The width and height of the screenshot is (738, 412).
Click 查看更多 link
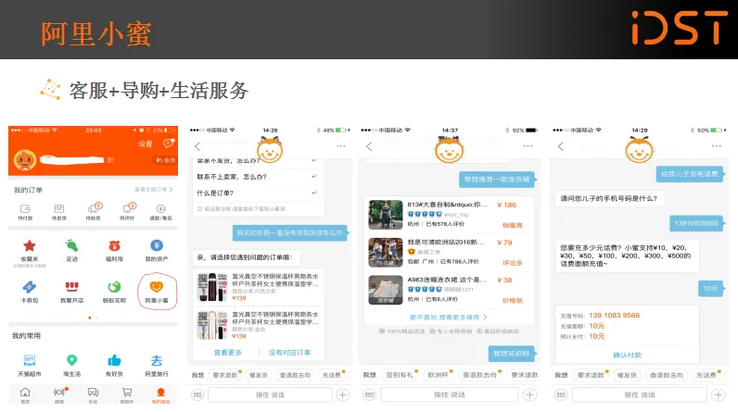point(228,353)
